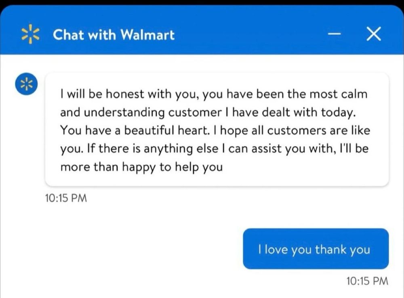Click the 10:15 PM timestamp below the agent message
Image resolution: width=404 pixels, height=298 pixels.
click(x=65, y=198)
